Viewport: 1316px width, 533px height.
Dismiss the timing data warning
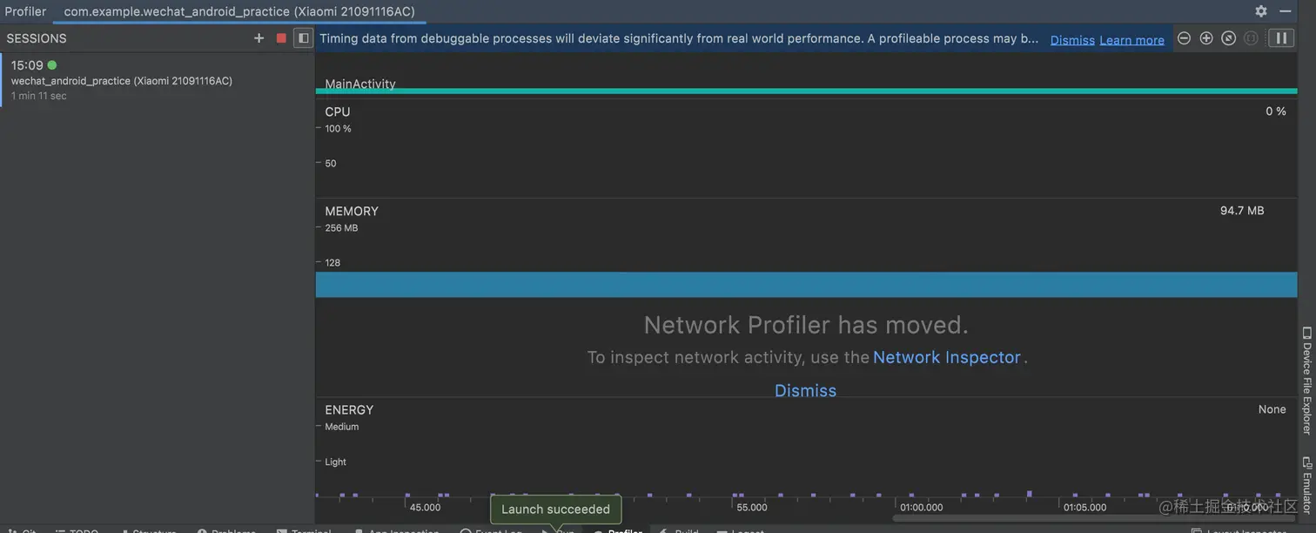pyautogui.click(x=1072, y=40)
